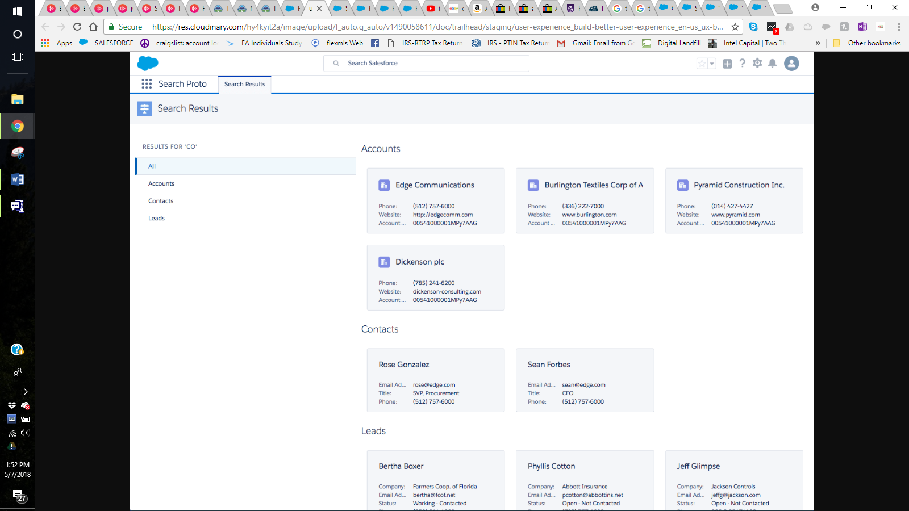Open Word from the taskbar
The height and width of the screenshot is (511, 909).
(18, 179)
